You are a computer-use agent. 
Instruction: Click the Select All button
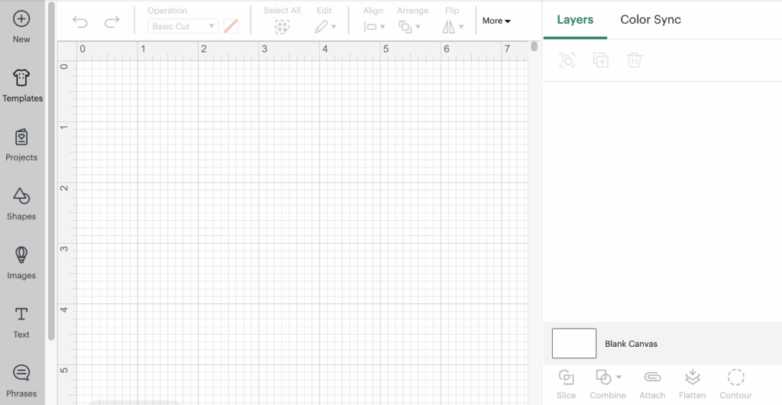[282, 26]
